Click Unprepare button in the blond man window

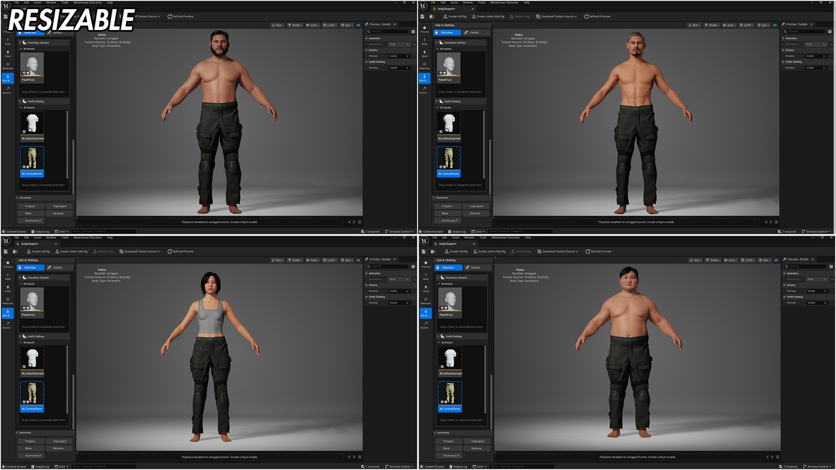coord(475,206)
